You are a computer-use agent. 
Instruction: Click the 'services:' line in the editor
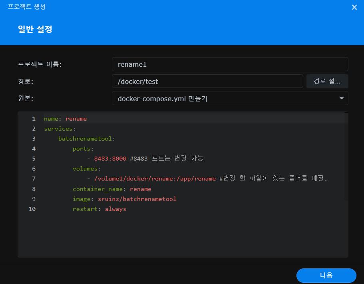(x=60, y=129)
